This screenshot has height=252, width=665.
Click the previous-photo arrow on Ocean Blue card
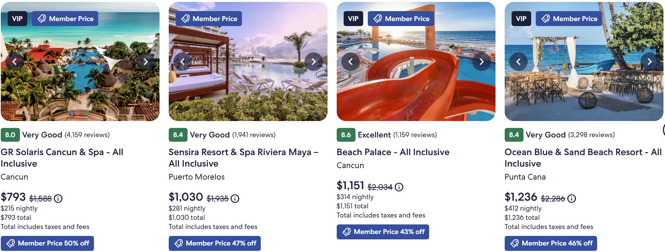click(x=518, y=61)
